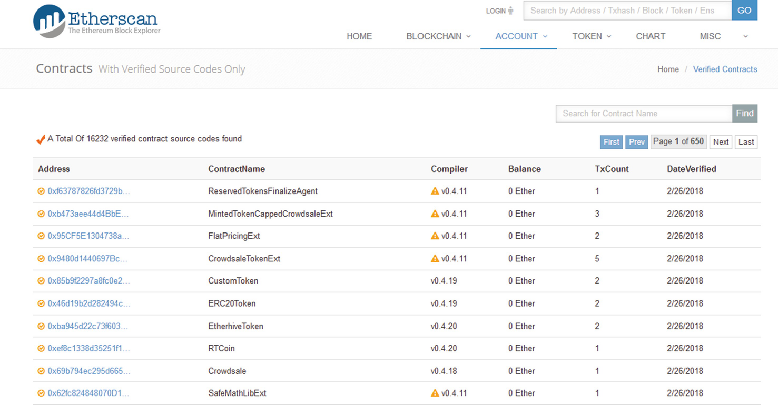Click the Etherscan logo
The image size is (778, 405).
[96, 21]
